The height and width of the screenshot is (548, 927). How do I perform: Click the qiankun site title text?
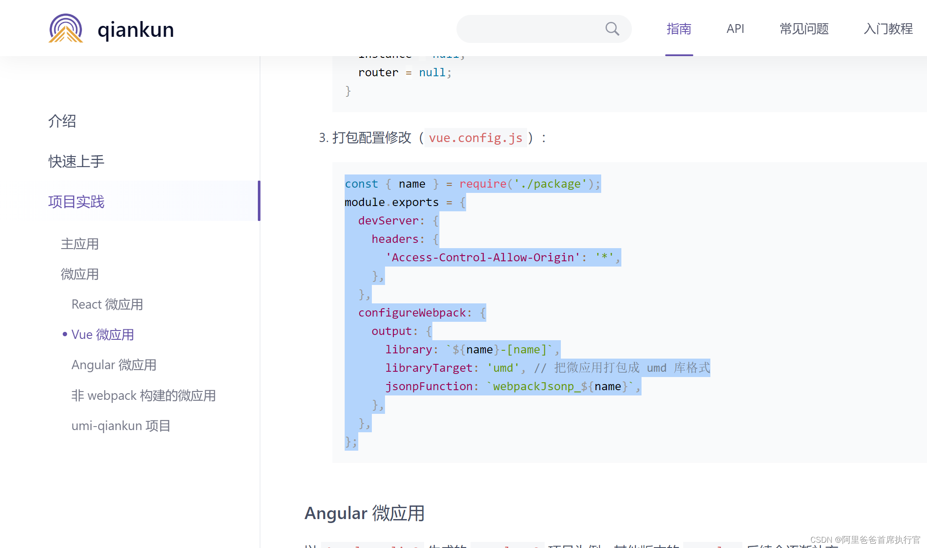(x=135, y=30)
